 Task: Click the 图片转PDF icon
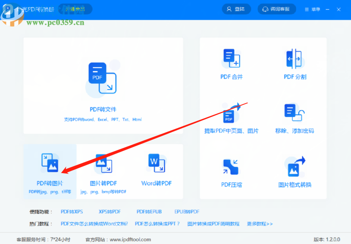[103, 163]
